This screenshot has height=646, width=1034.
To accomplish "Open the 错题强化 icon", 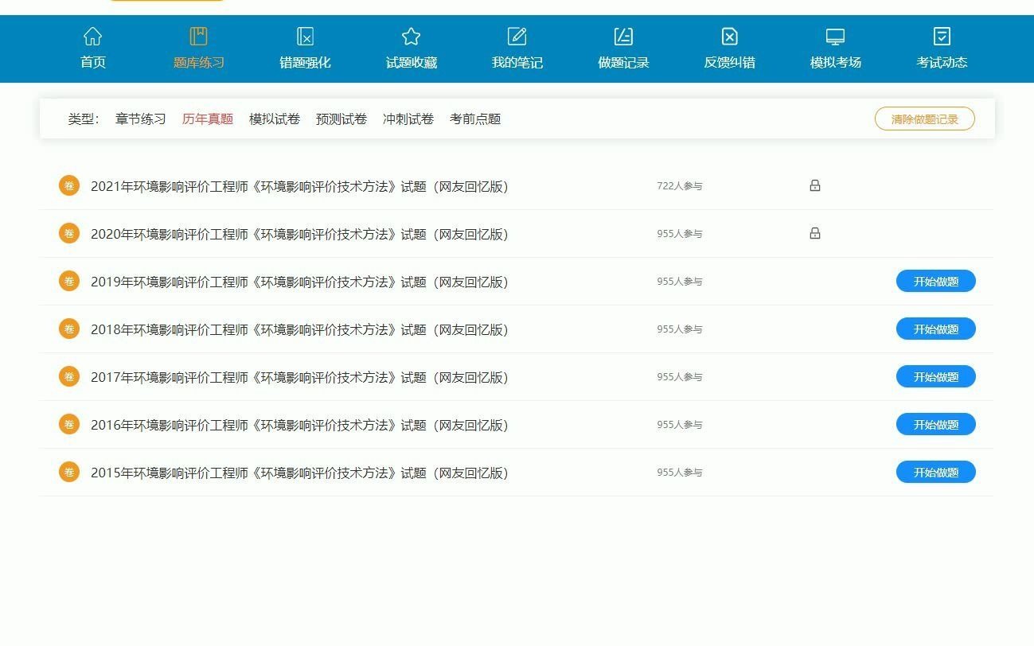I will tap(305, 37).
